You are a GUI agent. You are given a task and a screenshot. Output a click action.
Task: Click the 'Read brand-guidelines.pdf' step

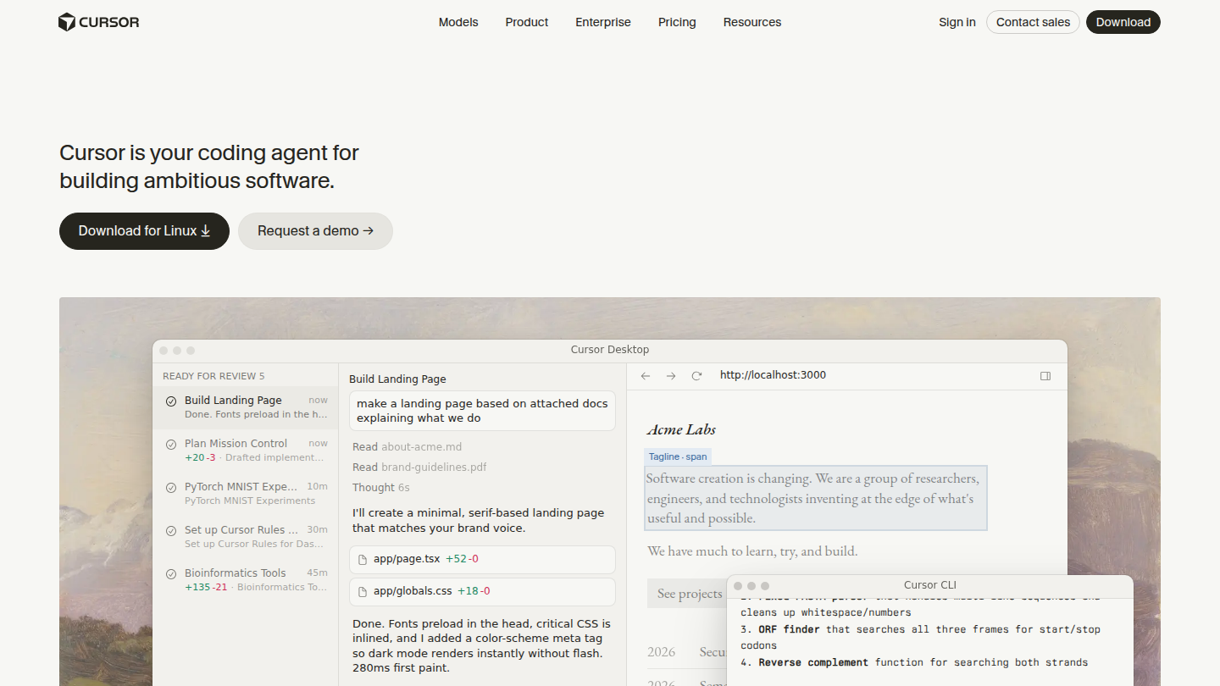(419, 467)
